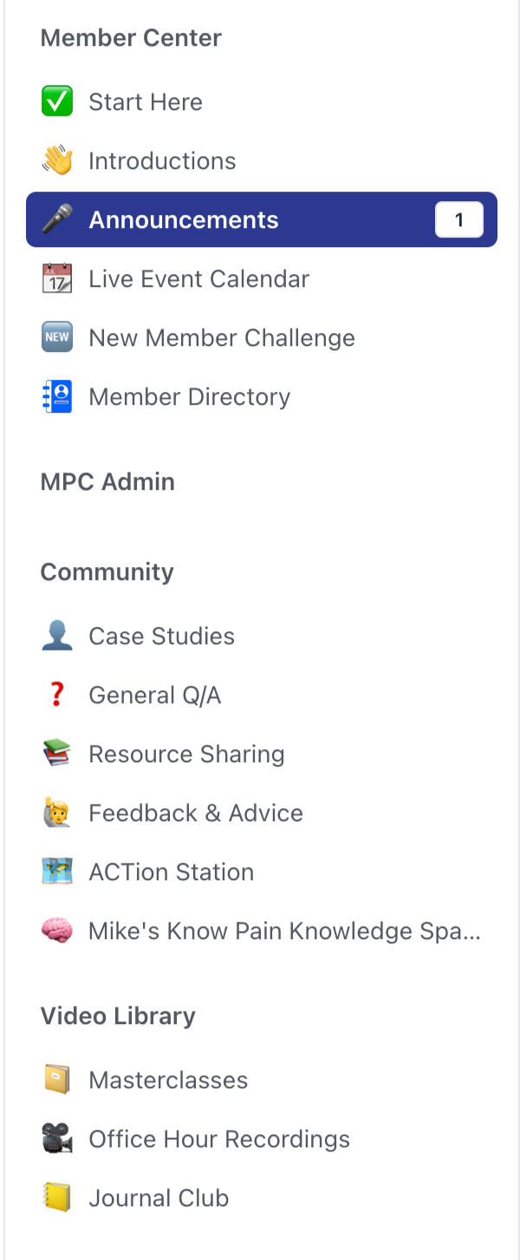Viewport: 520px width, 1260px height.
Task: Open the ACTion Station space
Action: 171,872
